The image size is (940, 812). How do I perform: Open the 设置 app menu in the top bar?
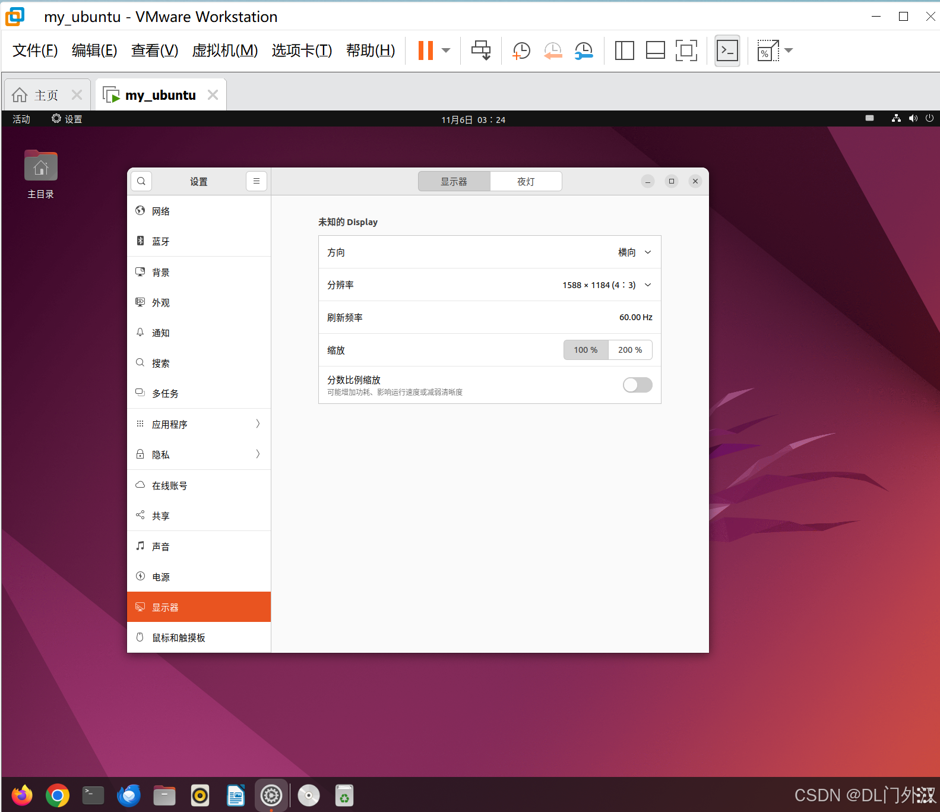pyautogui.click(x=67, y=119)
